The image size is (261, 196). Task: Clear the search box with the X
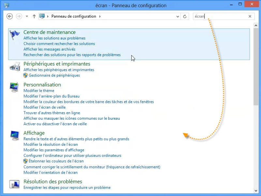coord(250,16)
